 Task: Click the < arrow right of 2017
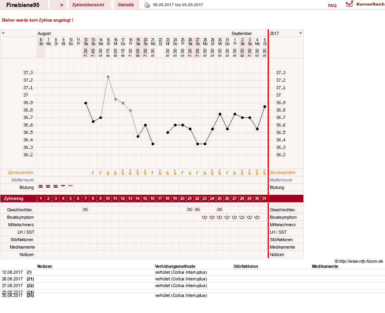coord(301,33)
